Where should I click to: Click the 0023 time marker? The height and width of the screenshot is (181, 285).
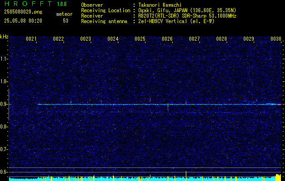point(86,39)
